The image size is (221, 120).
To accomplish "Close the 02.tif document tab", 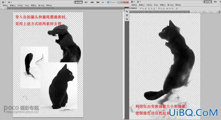I will click(x=217, y=12).
